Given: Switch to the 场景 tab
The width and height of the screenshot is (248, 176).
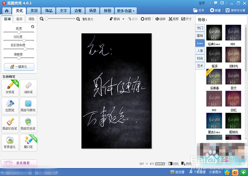Looking at the screenshot, I should point(93,11).
